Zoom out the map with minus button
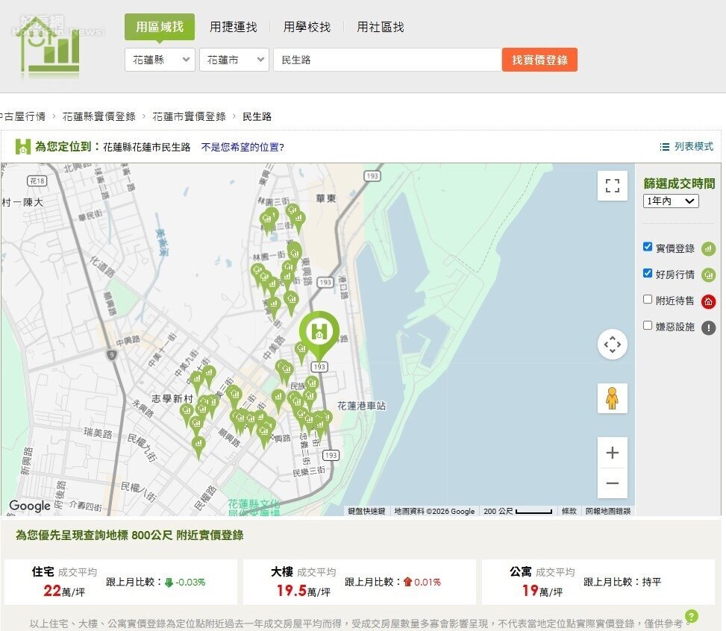The image size is (726, 631). tap(612, 483)
